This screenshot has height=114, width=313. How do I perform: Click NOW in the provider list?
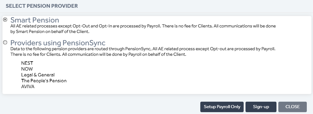27,69
